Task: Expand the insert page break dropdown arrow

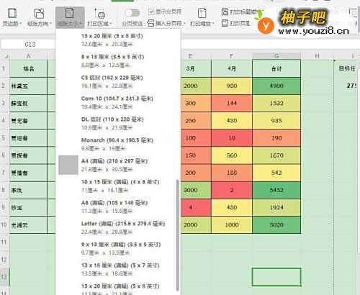Action: click(x=184, y=24)
